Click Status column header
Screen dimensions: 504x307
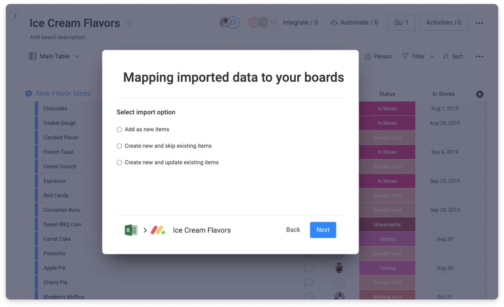(x=387, y=94)
